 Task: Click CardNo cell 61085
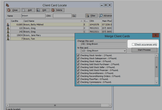(x=17, y=25)
